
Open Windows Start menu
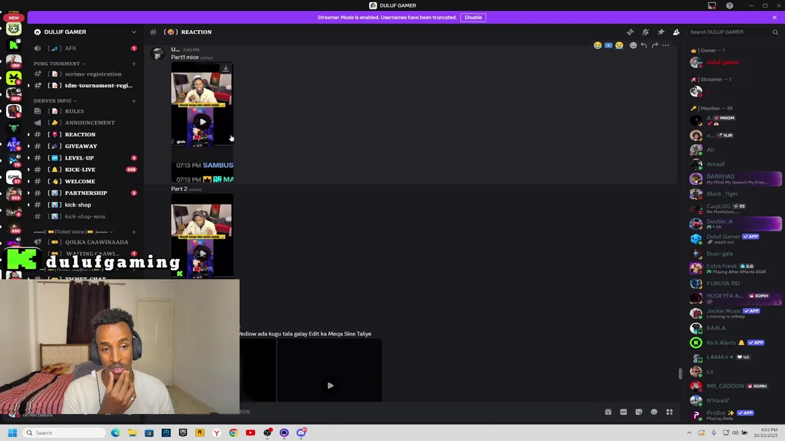12,433
